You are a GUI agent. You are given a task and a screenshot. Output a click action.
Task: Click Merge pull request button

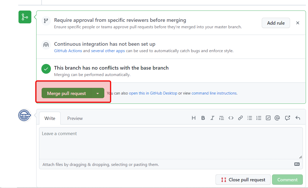(x=66, y=93)
